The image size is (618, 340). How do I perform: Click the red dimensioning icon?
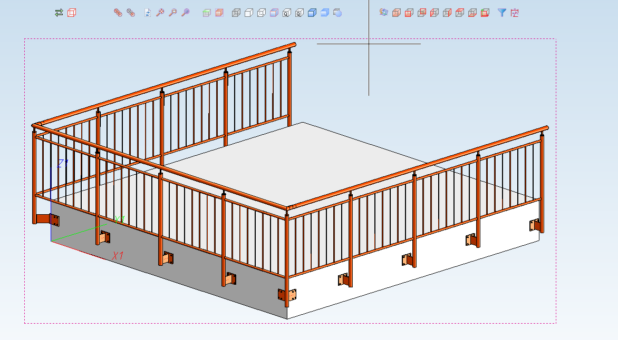(515, 13)
